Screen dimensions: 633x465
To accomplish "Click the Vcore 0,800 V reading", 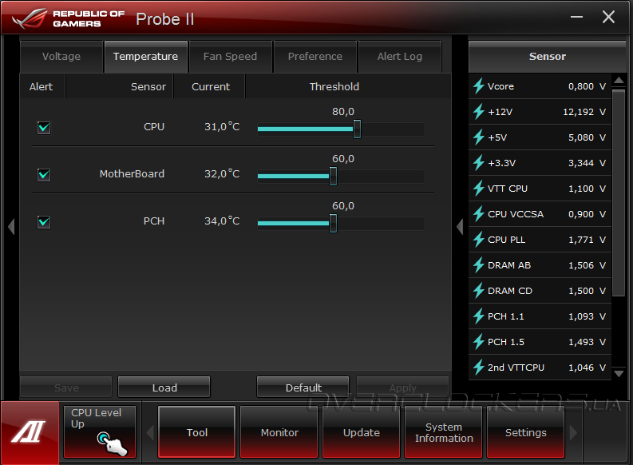I will tap(587, 86).
